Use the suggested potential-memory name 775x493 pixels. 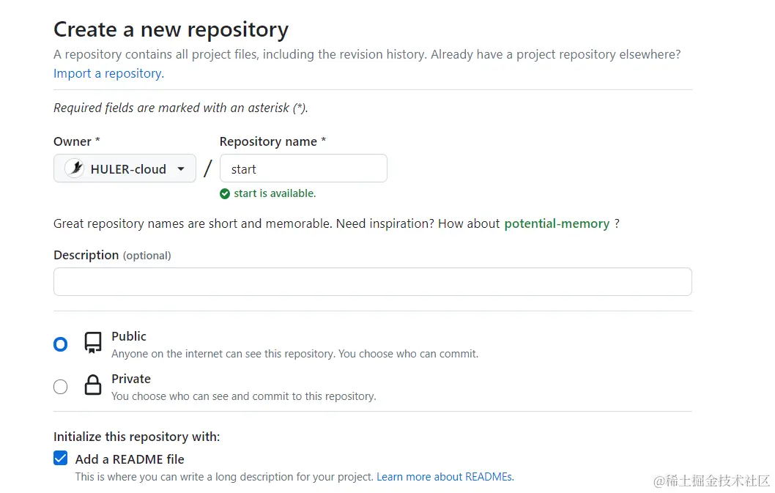[557, 223]
